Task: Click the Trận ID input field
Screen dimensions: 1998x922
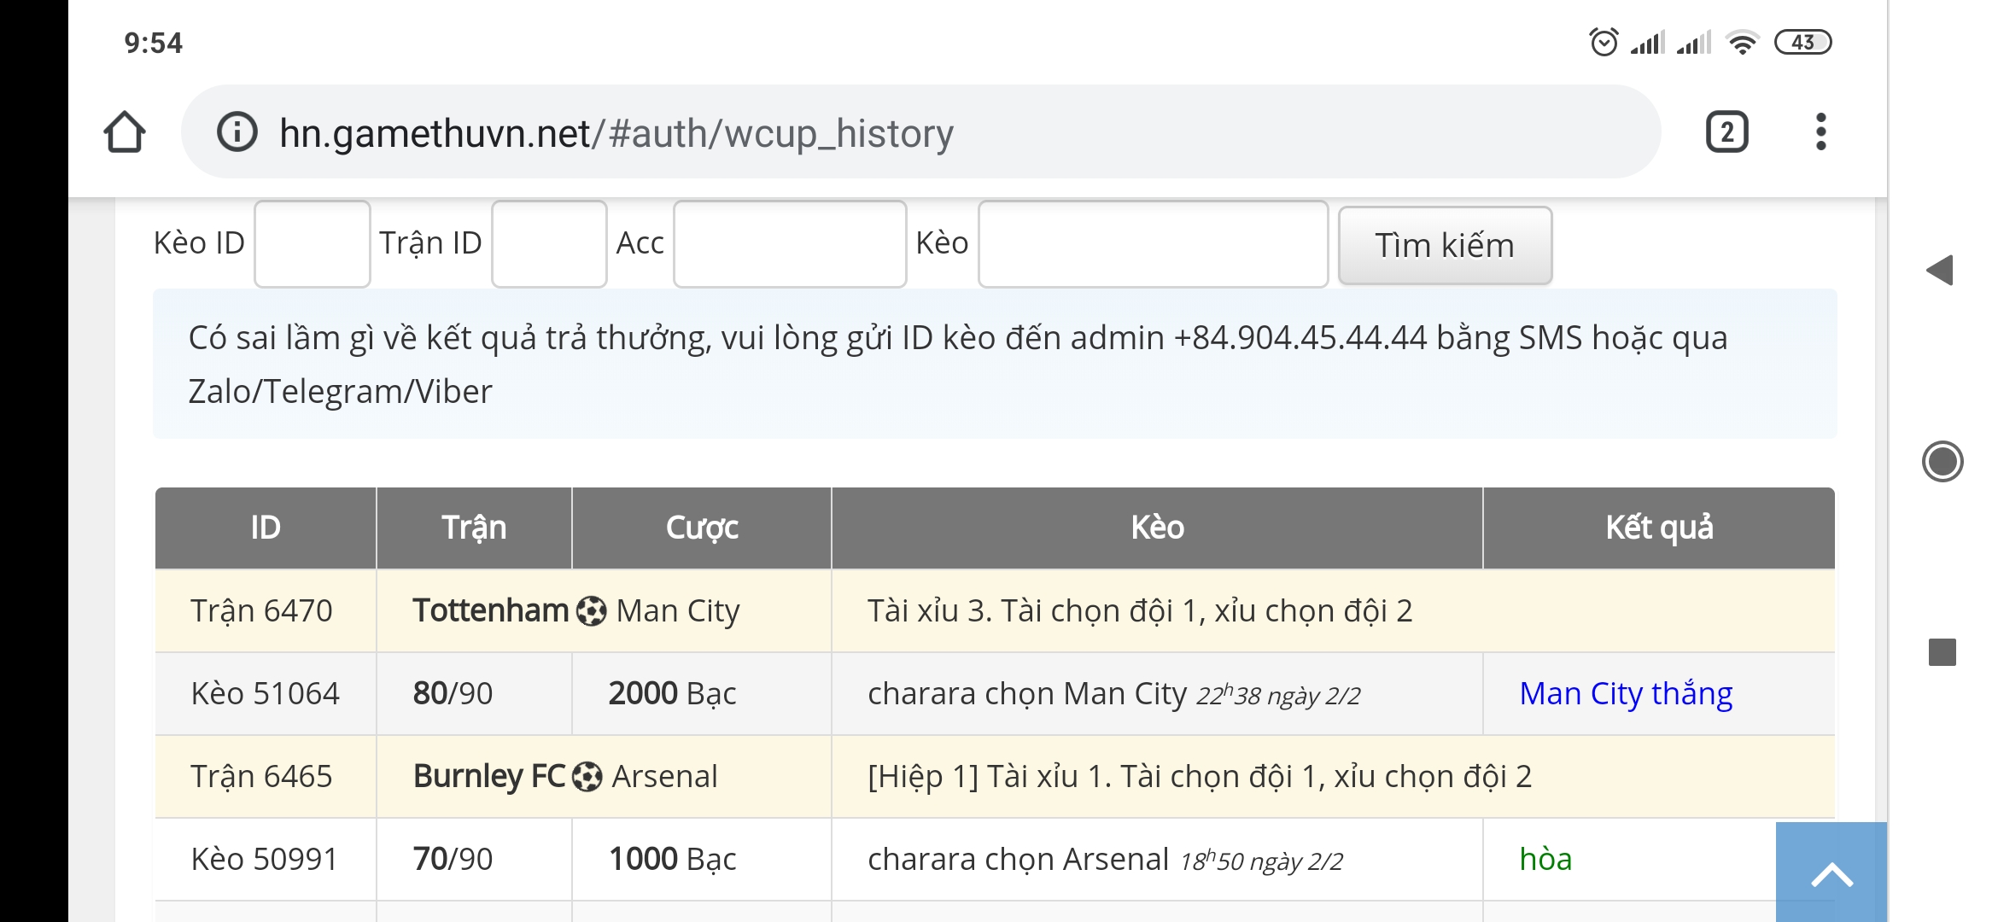Action: point(549,244)
